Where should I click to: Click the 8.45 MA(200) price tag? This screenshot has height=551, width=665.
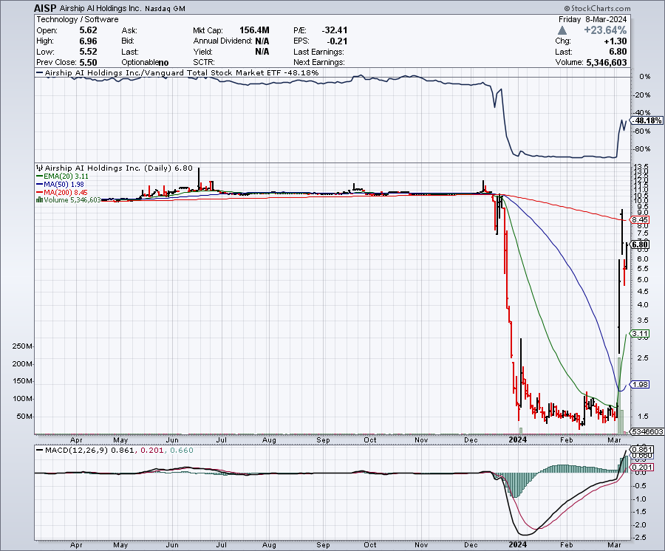coord(640,219)
